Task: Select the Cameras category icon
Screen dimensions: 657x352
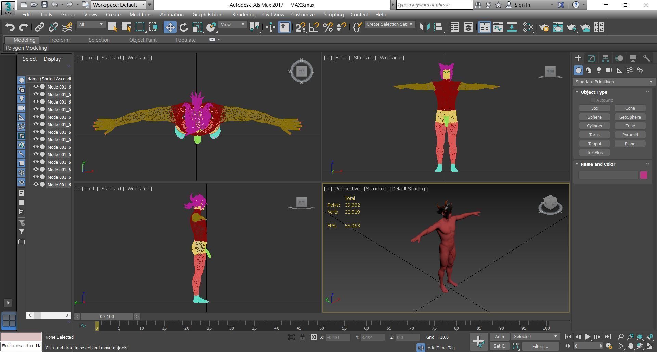Action: point(609,70)
